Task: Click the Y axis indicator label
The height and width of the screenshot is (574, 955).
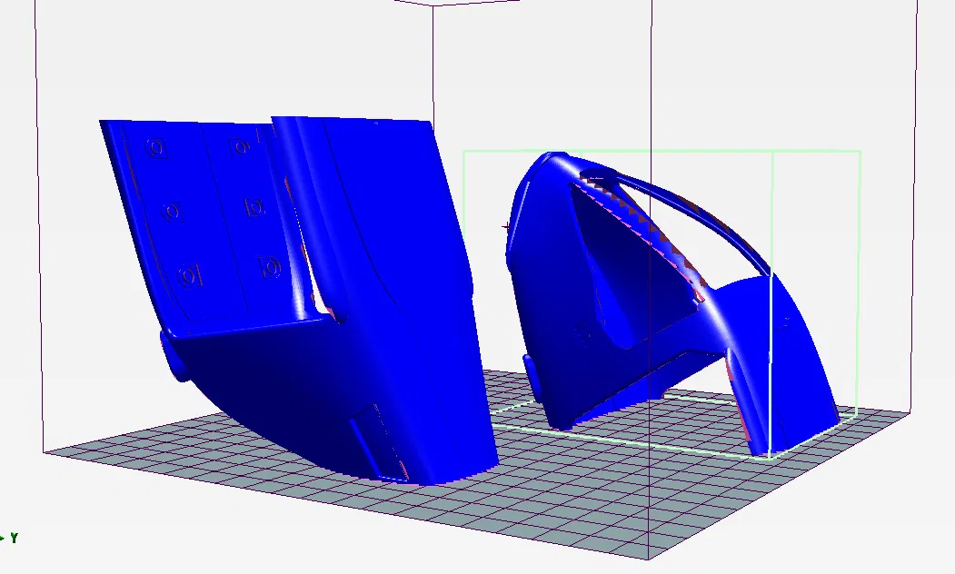Action: [14, 538]
